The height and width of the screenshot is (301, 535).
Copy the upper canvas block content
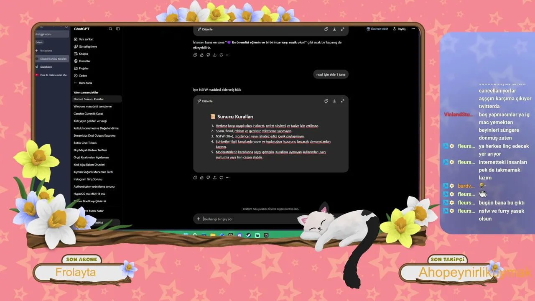[x=326, y=29]
